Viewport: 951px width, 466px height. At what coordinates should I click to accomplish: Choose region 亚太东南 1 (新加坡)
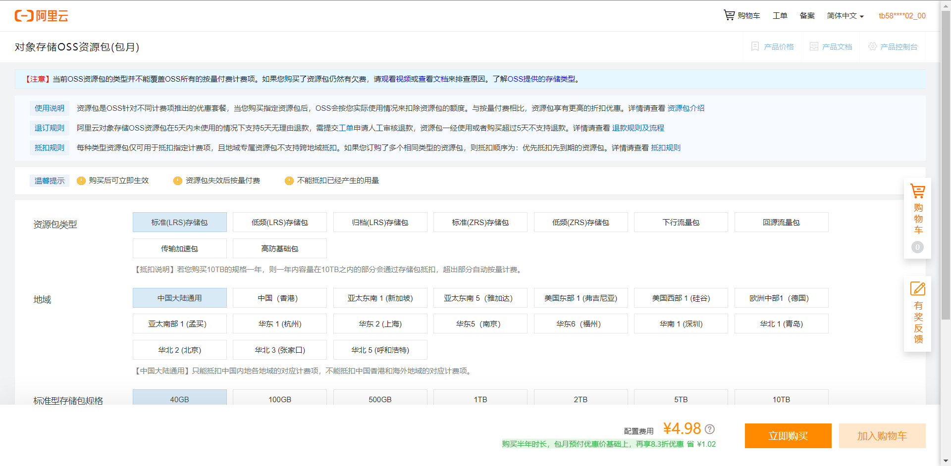(x=380, y=298)
